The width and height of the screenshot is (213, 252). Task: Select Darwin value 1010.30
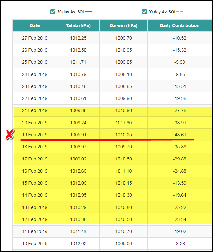click(124, 195)
